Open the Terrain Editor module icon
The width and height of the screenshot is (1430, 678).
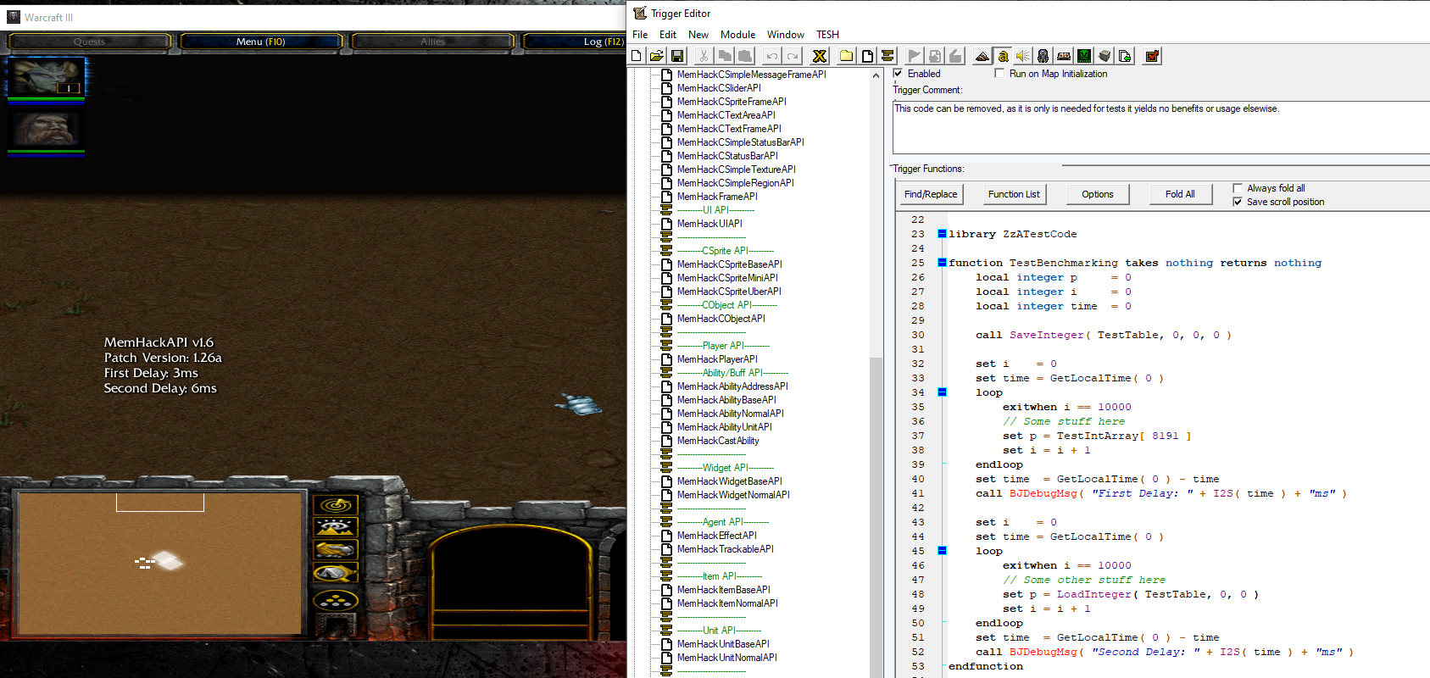point(982,56)
